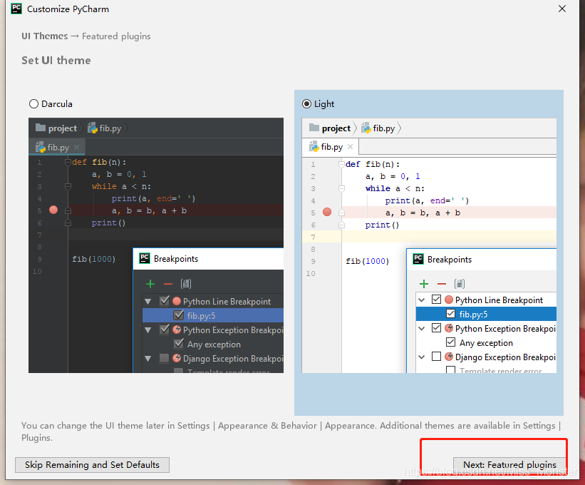Click fold marker at while line in Light preview

click(x=341, y=188)
